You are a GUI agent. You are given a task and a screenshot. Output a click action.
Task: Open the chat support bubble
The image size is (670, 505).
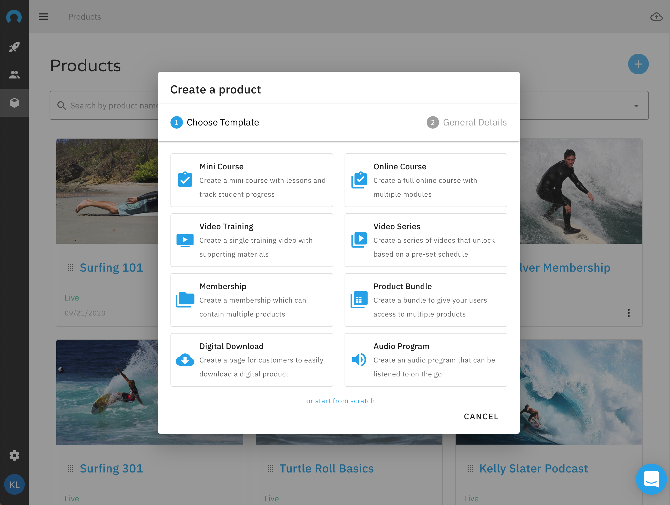coord(651,479)
